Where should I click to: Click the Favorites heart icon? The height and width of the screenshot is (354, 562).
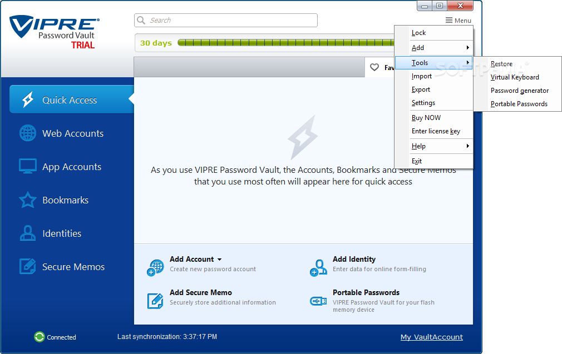(x=374, y=67)
